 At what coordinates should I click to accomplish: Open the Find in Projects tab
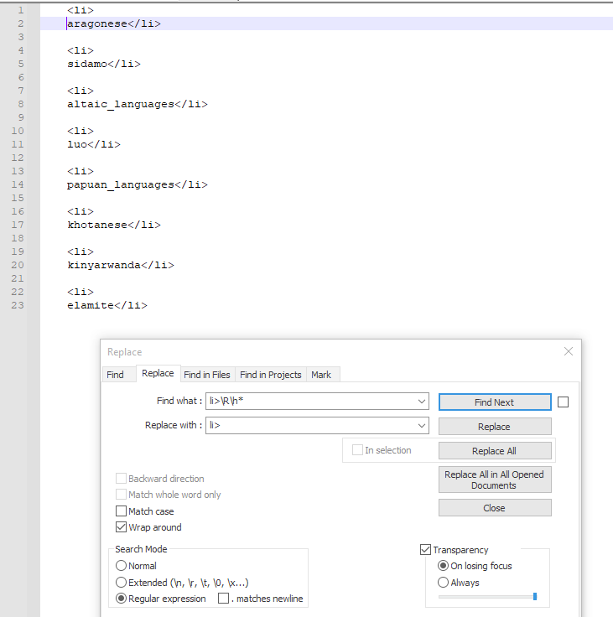coord(271,375)
